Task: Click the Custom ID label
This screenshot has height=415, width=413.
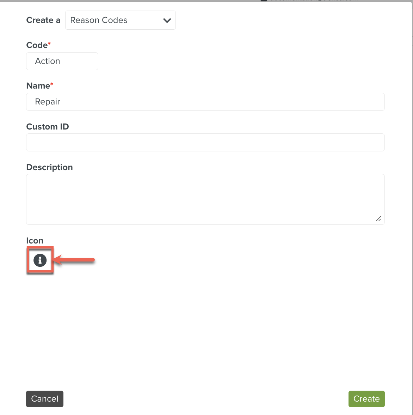Action: pyautogui.click(x=48, y=127)
